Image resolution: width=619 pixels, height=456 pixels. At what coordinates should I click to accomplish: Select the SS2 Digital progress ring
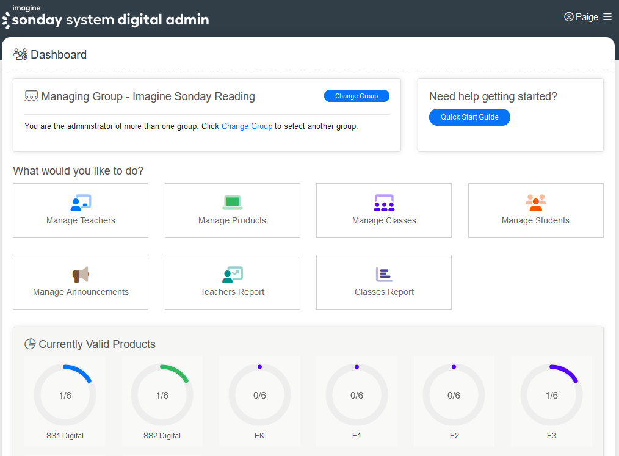[162, 396]
